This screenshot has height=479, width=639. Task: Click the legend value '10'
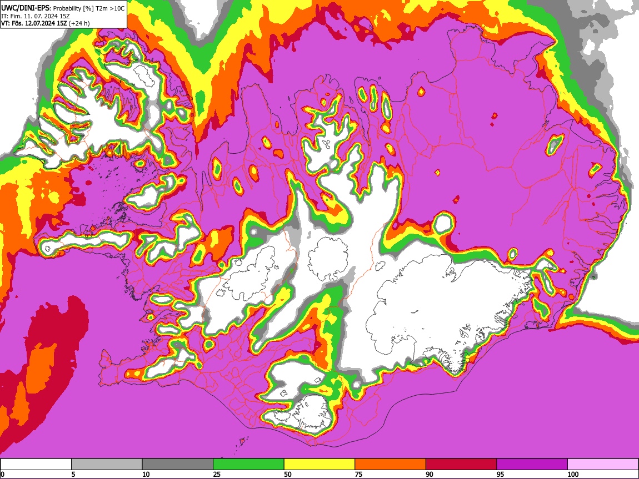(146, 474)
